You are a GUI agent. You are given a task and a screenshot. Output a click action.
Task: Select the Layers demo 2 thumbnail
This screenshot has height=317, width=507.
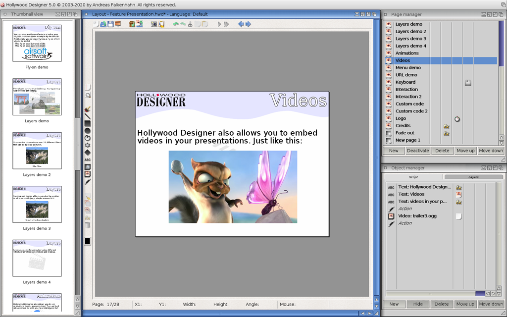click(x=37, y=151)
